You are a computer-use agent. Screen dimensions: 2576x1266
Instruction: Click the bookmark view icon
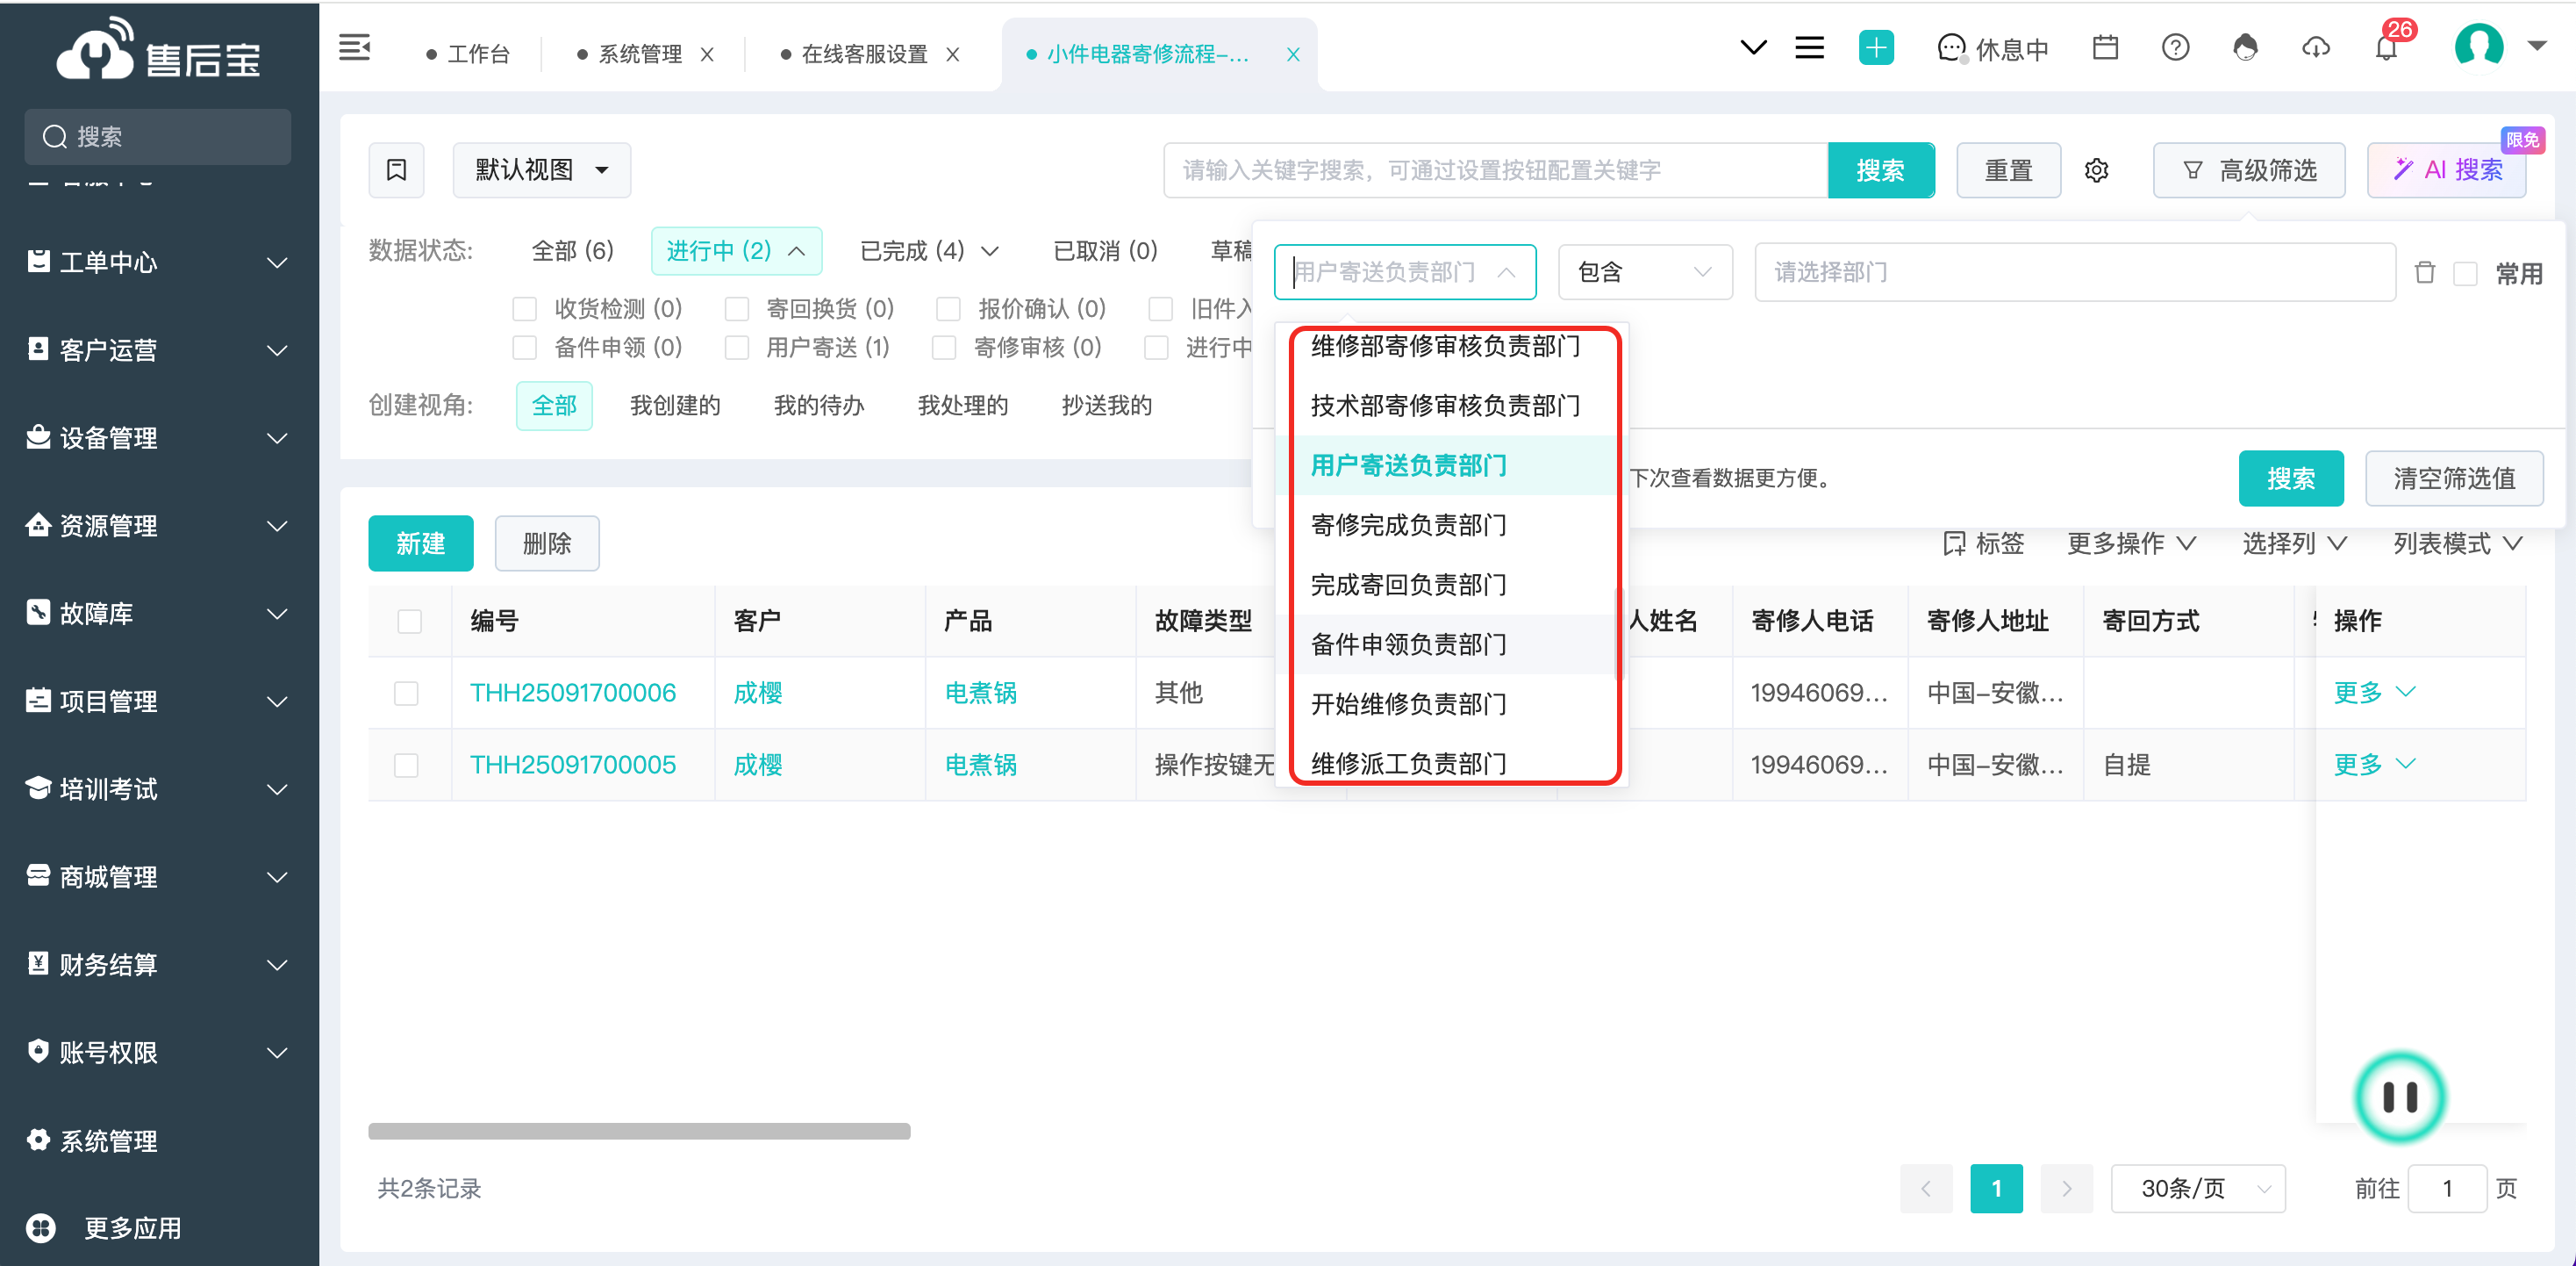tap(397, 170)
